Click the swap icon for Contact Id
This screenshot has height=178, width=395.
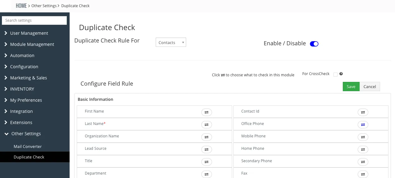(363, 112)
